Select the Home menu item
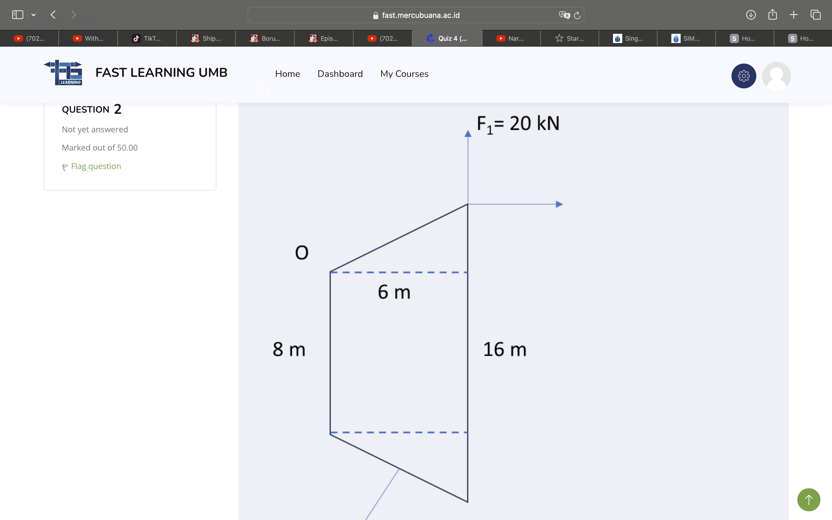The height and width of the screenshot is (520, 832). [287, 74]
